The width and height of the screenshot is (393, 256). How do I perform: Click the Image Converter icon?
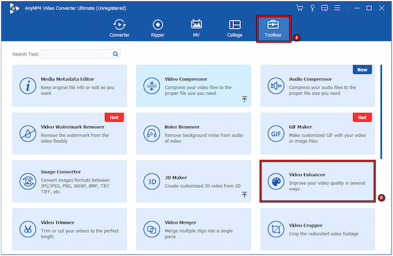point(28,181)
